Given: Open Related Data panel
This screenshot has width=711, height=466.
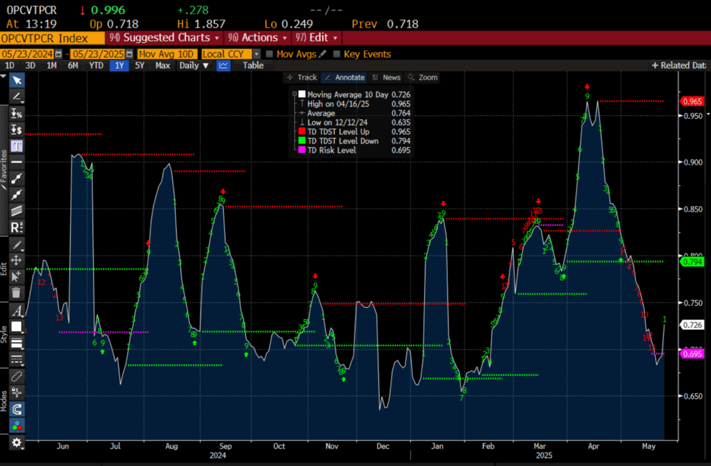Looking at the screenshot, I should point(679,66).
